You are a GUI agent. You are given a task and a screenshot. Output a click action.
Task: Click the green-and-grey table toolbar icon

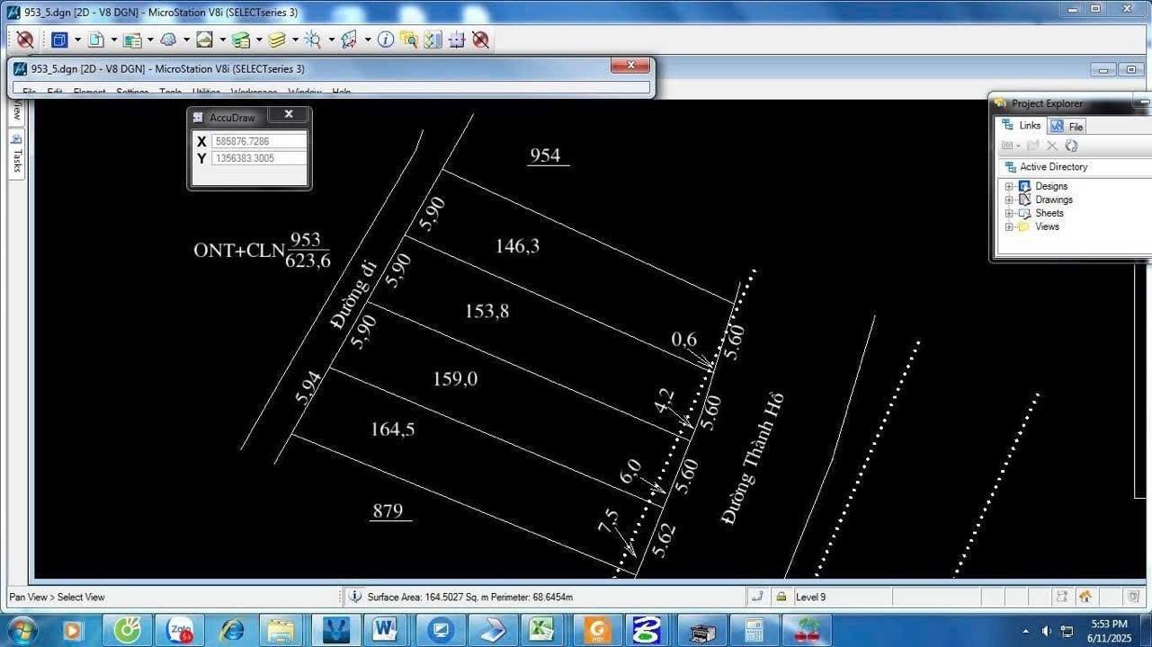(132, 40)
